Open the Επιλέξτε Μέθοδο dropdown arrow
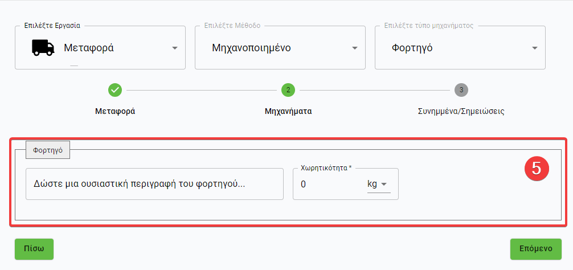The width and height of the screenshot is (573, 270). pyautogui.click(x=355, y=48)
